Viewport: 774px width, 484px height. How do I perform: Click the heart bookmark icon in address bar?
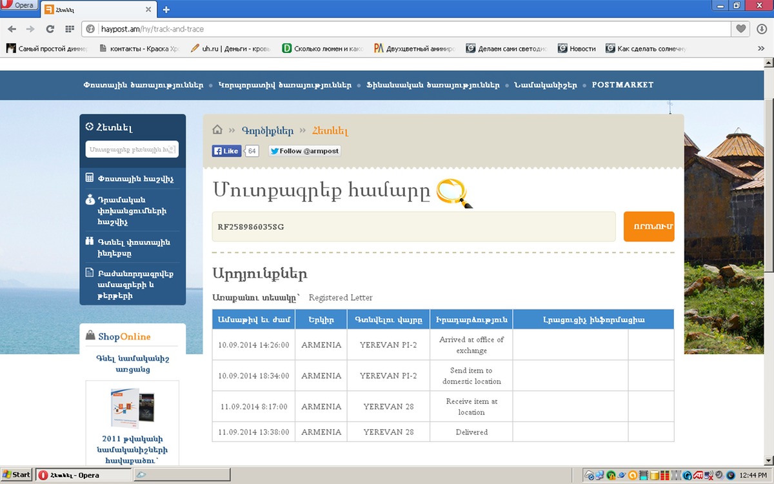pyautogui.click(x=741, y=29)
